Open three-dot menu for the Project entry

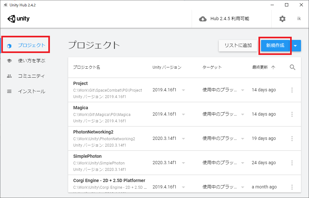point(292,90)
